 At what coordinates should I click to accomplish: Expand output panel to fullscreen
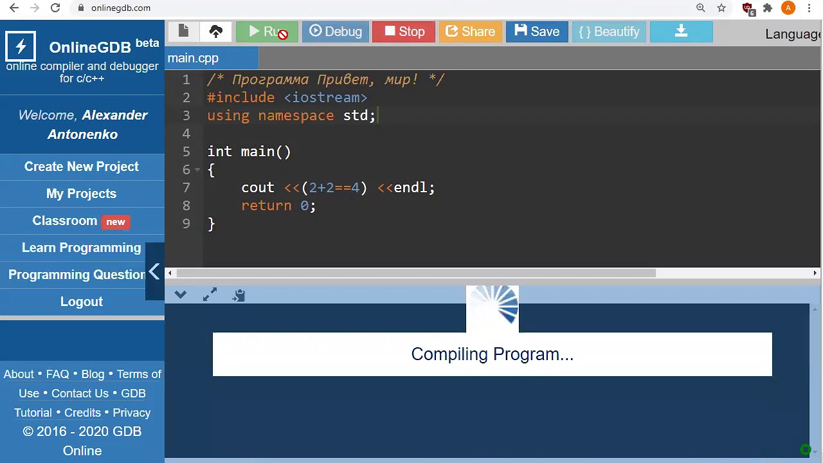(210, 295)
